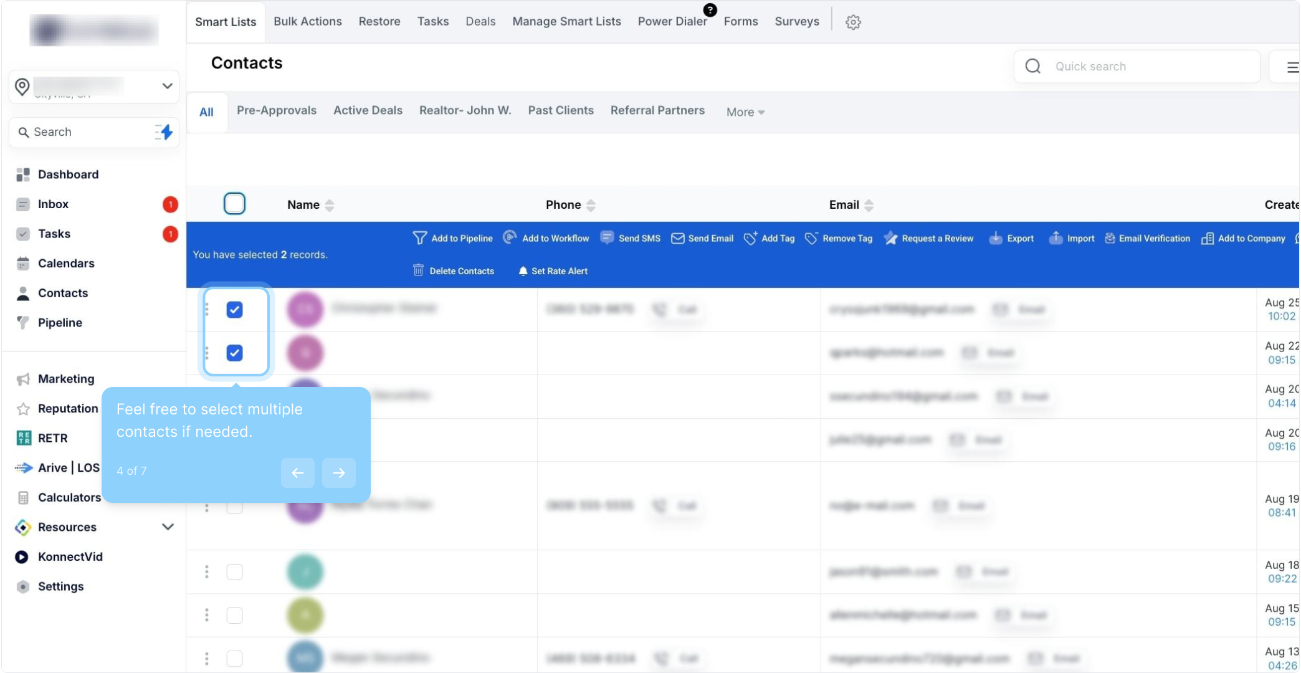This screenshot has width=1301, height=673.
Task: Click Delete Contacts trash icon
Action: click(x=419, y=270)
